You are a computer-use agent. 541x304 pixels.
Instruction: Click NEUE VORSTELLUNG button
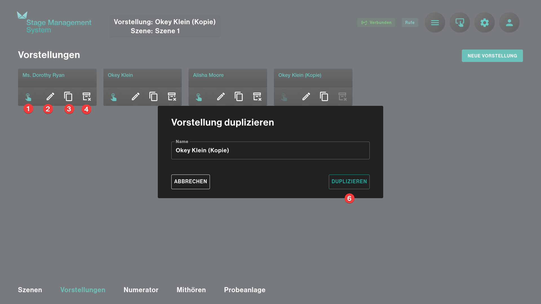click(x=492, y=56)
